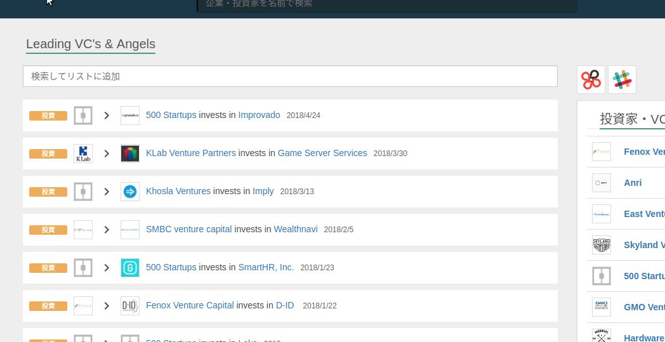Open East Ventures link in sidebar
Viewport: 665px width, 342px height.
644,214
